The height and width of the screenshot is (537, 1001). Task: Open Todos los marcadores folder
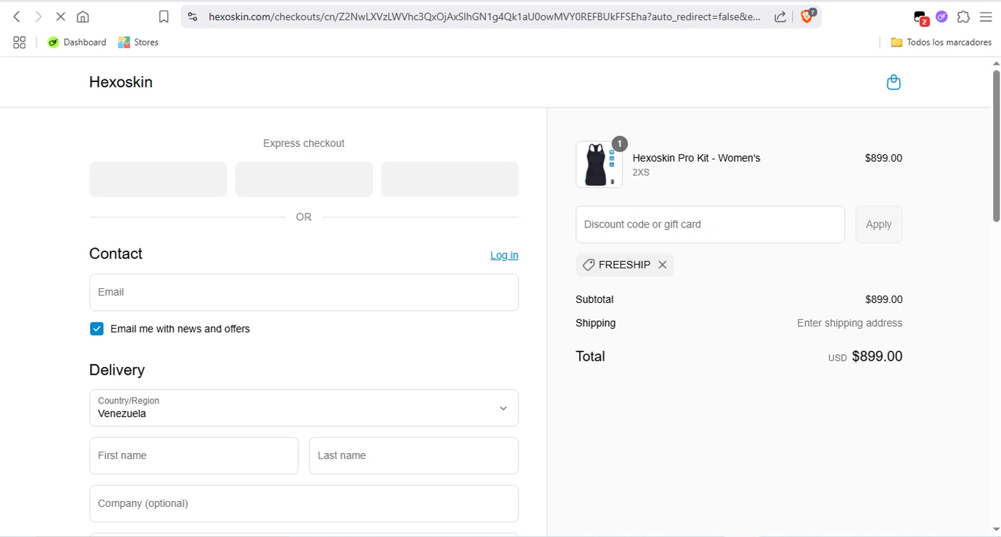(941, 42)
